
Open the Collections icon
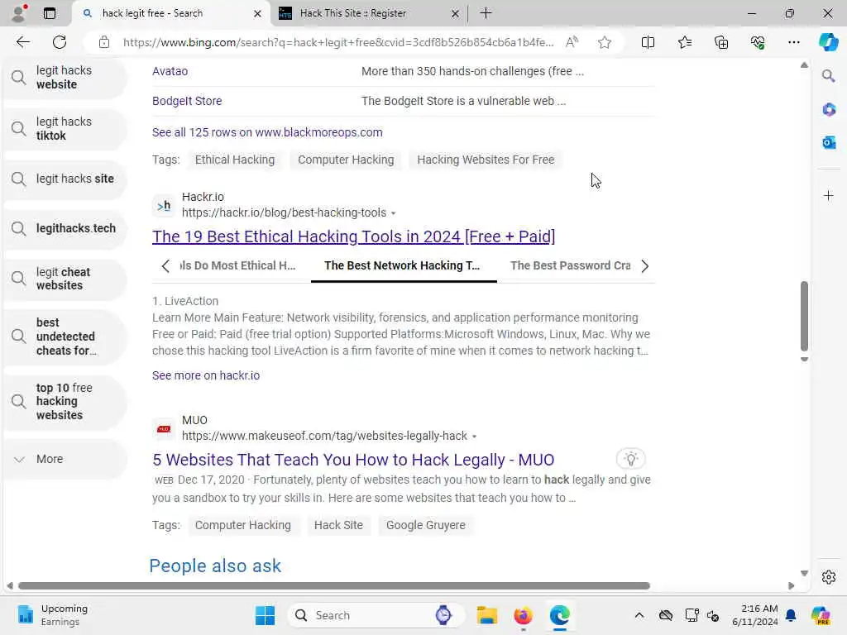point(721,42)
